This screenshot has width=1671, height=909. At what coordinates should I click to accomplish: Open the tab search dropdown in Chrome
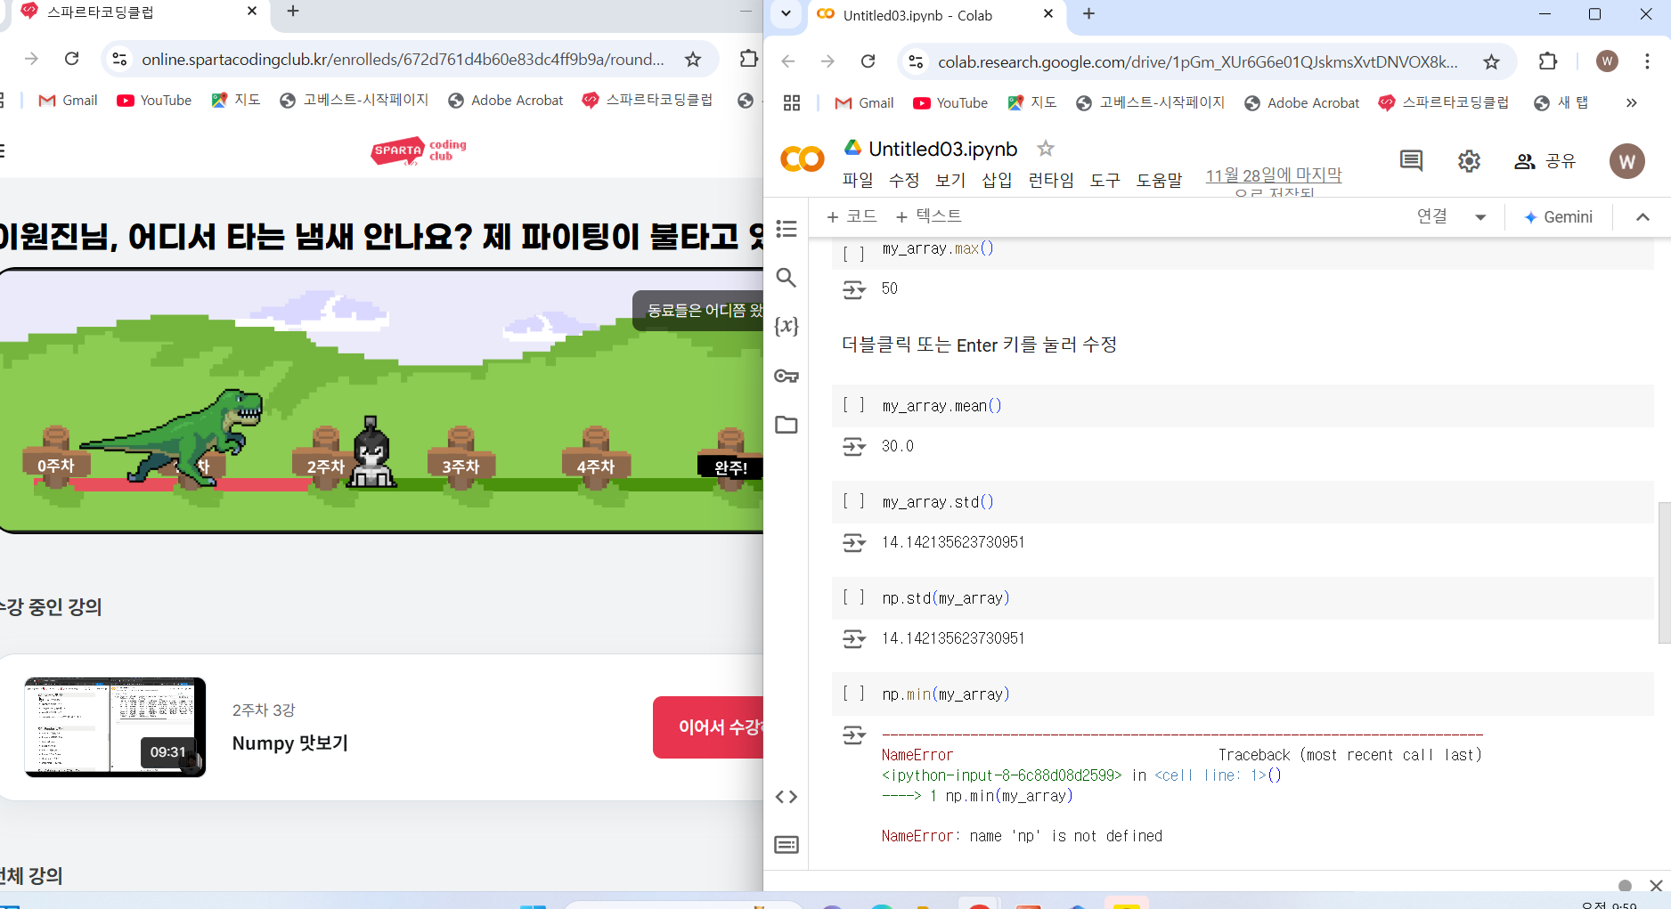(x=786, y=13)
